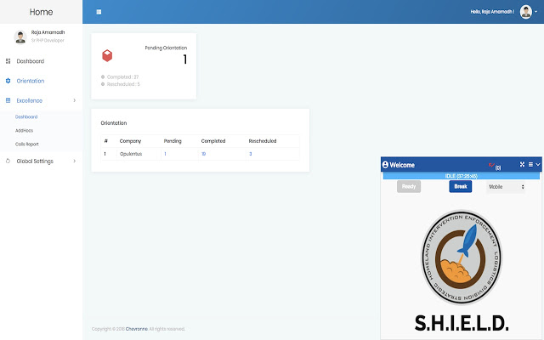Open the Mobile dropdown in widget

506,187
